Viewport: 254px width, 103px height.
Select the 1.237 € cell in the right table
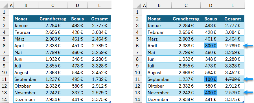pos(186,79)
